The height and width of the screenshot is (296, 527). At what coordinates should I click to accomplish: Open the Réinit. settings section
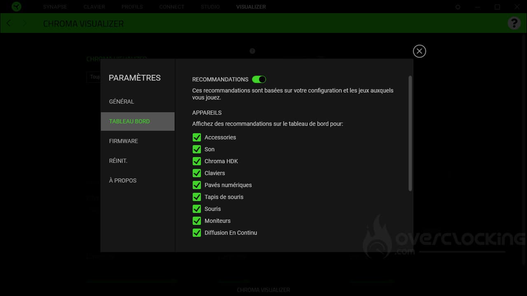[x=138, y=161]
